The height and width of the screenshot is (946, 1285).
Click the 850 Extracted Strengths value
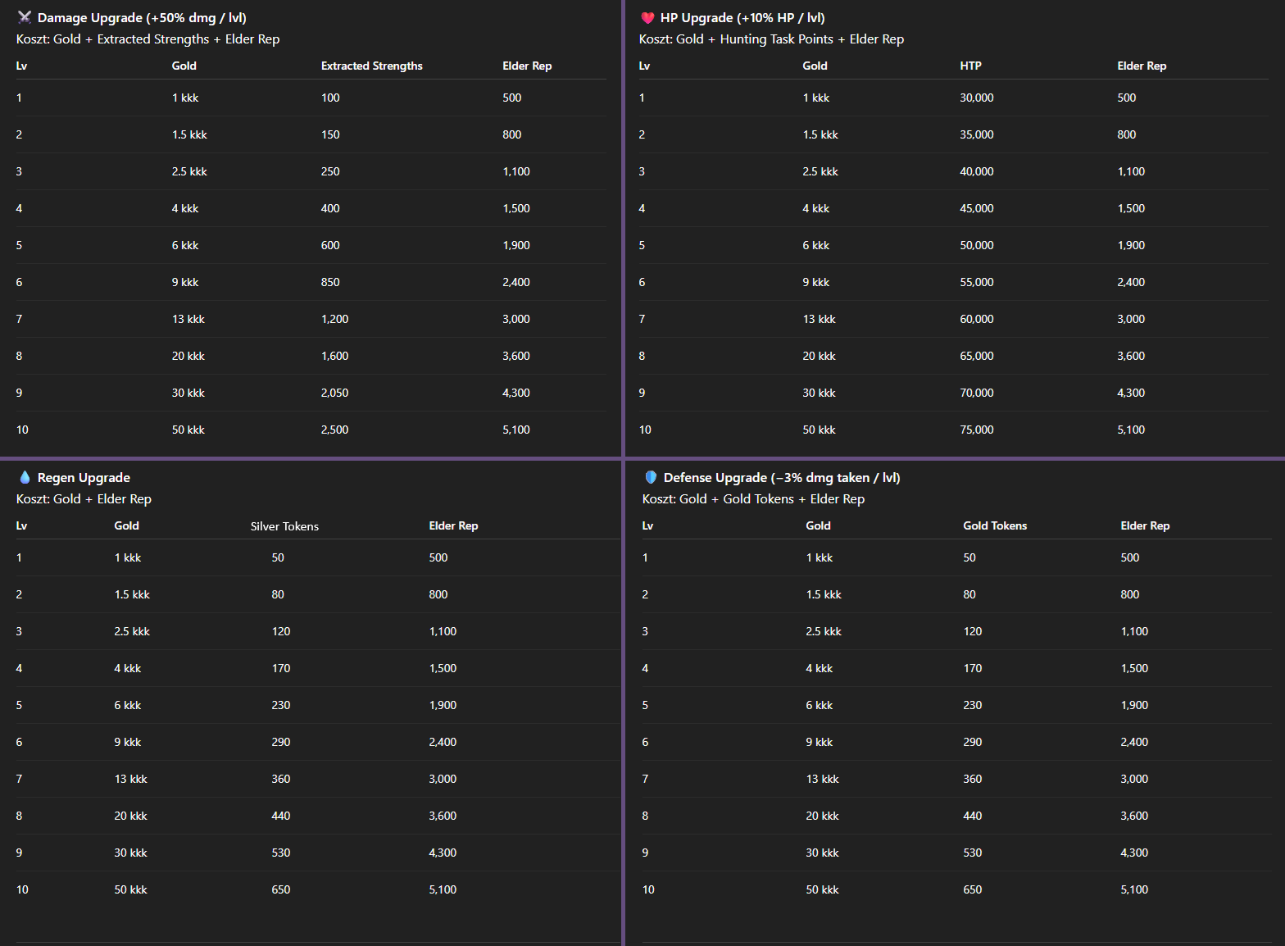tap(330, 282)
